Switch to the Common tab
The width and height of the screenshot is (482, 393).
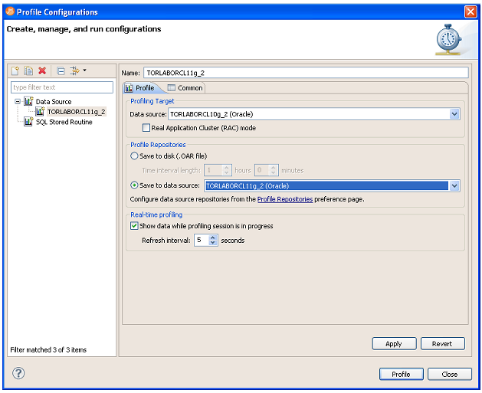click(185, 88)
